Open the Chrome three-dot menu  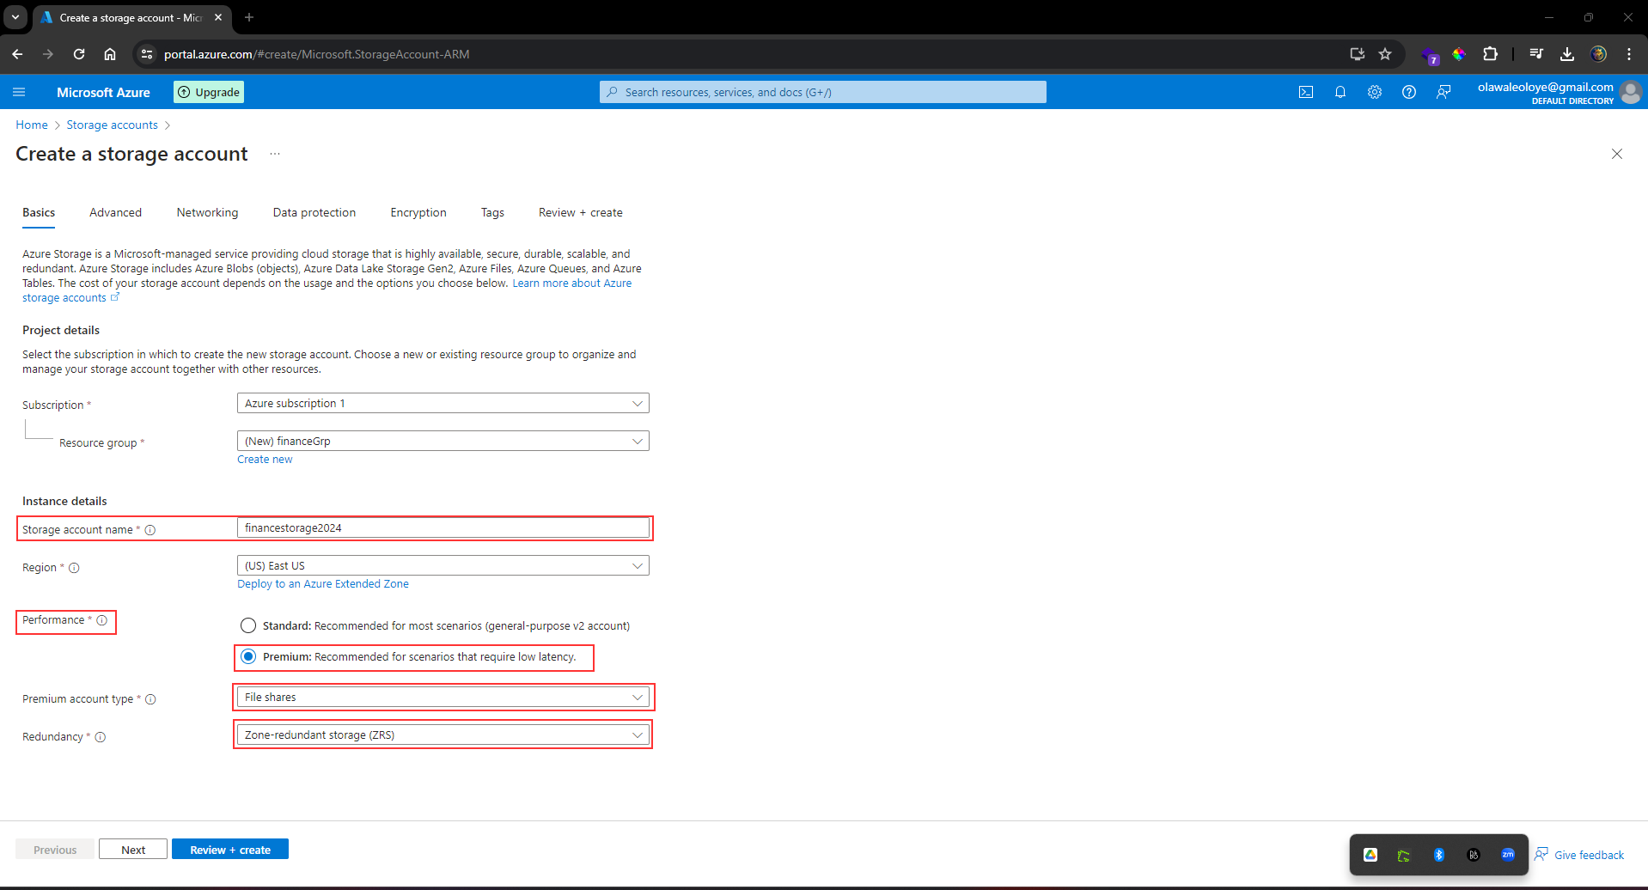click(x=1629, y=54)
